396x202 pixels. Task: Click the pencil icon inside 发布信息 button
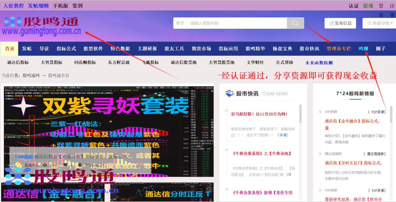click(331, 23)
